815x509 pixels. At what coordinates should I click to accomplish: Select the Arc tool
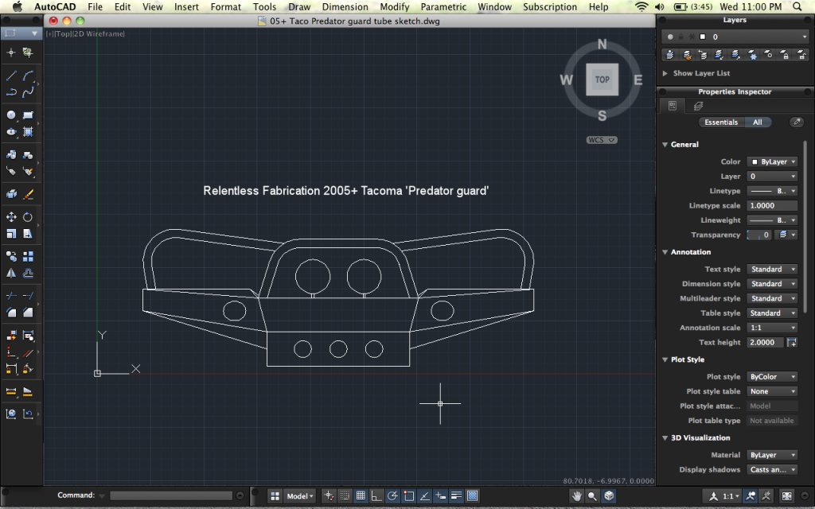28,76
